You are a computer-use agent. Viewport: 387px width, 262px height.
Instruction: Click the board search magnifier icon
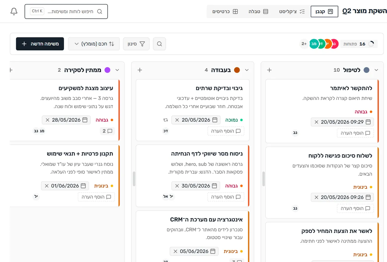point(159,44)
